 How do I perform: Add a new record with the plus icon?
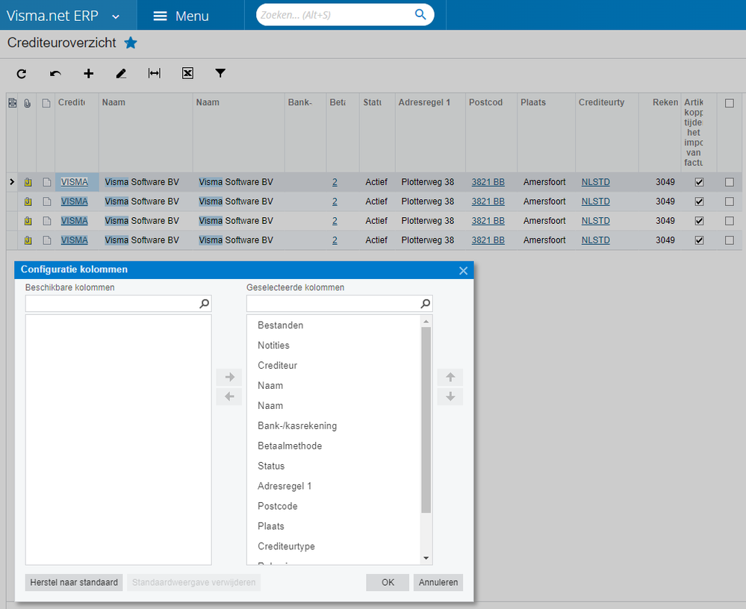89,74
